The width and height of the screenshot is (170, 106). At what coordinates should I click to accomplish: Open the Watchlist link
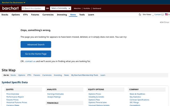pos(77,8)
